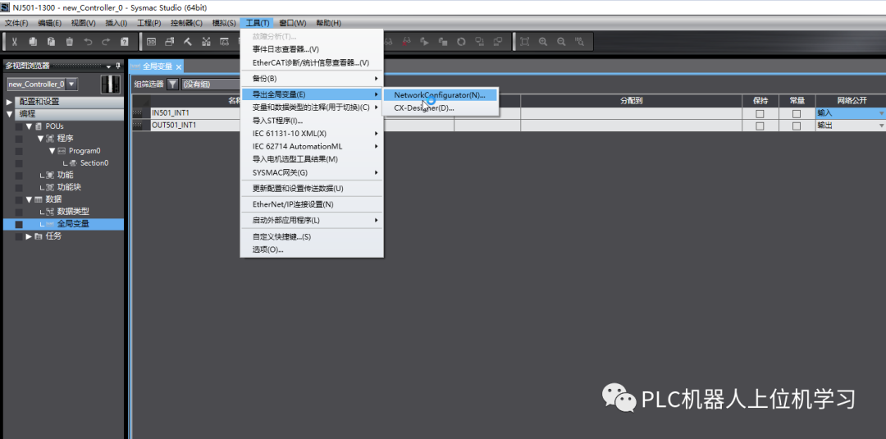Click the OUT501_INT1 variable name cell
Image resolution: width=886 pixels, height=439 pixels.
coord(195,126)
